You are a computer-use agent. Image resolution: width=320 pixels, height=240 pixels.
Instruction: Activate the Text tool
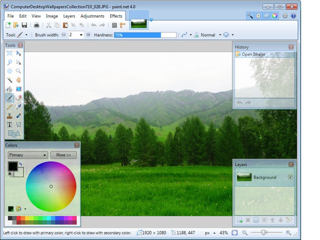10,125
